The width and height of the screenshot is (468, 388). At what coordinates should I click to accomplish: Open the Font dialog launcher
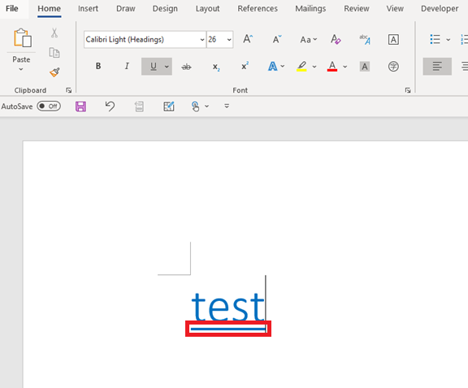tap(408, 90)
